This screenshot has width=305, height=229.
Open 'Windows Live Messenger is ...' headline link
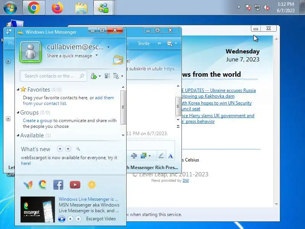pos(88,199)
